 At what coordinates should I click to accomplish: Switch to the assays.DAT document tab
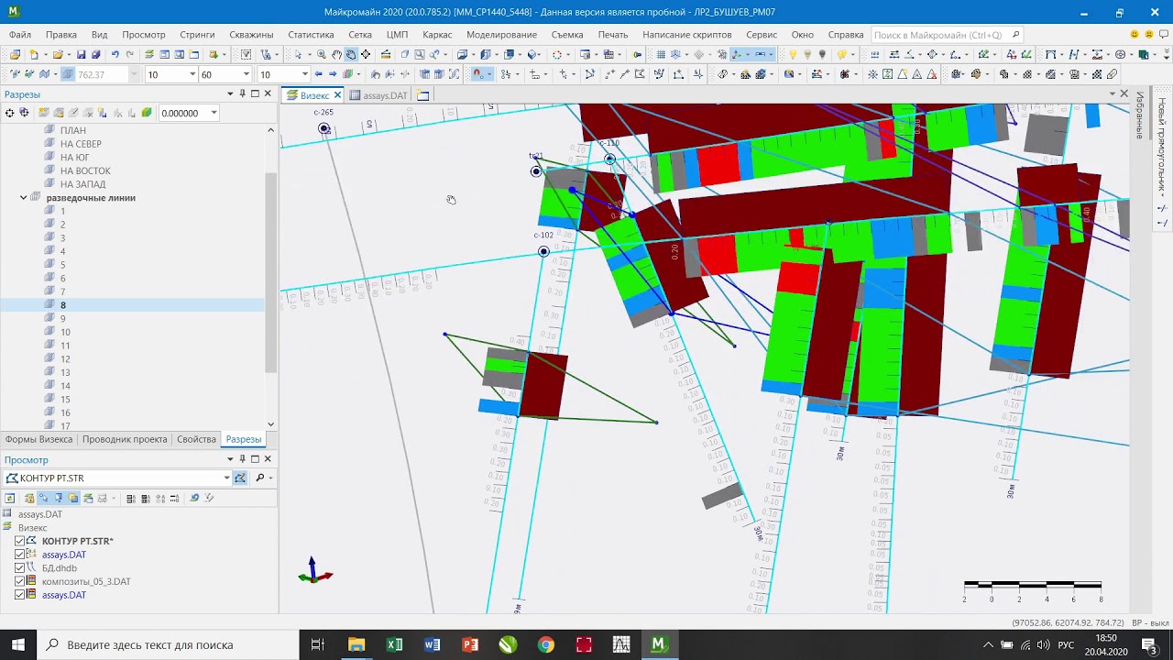click(378, 95)
